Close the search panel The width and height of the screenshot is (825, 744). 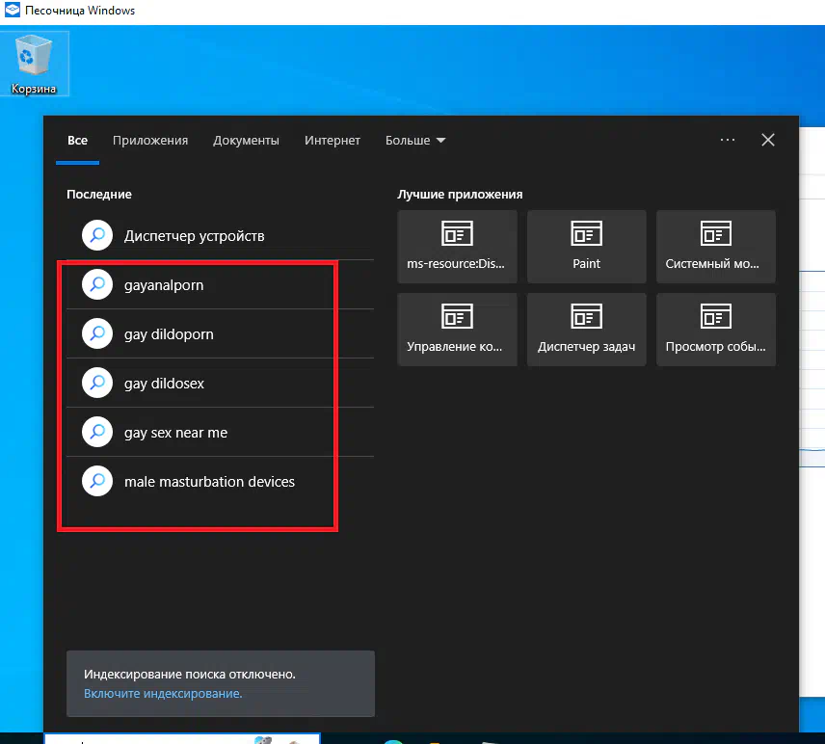click(767, 140)
